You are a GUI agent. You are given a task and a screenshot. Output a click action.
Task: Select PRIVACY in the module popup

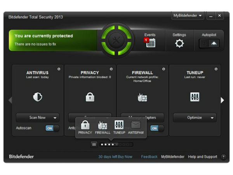pyautogui.click(x=85, y=127)
